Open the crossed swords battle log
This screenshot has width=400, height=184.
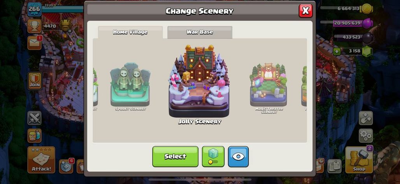[x=35, y=118]
